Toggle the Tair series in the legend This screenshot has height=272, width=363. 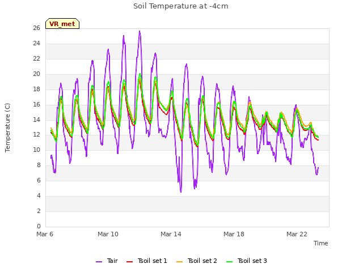point(107,261)
